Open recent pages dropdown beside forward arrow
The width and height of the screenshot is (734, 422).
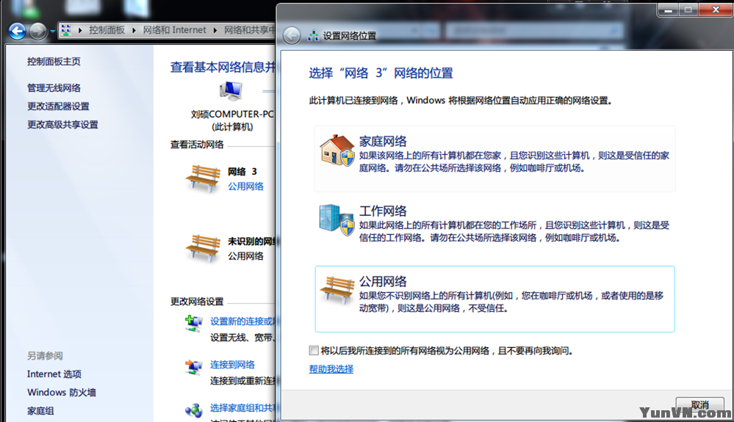tap(52, 32)
